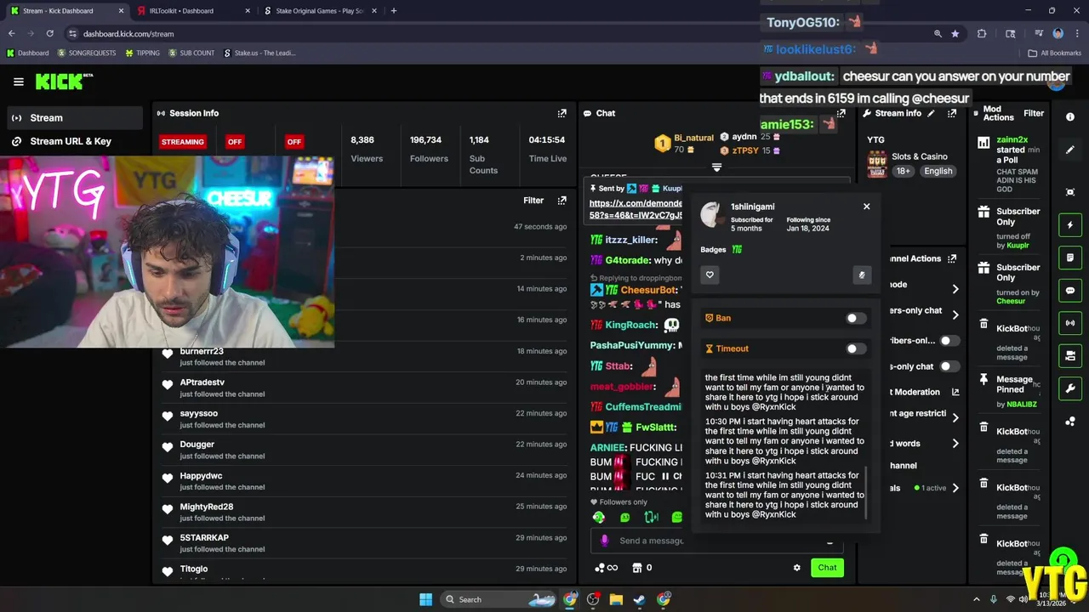Open the Kick hamburger menu

19,82
